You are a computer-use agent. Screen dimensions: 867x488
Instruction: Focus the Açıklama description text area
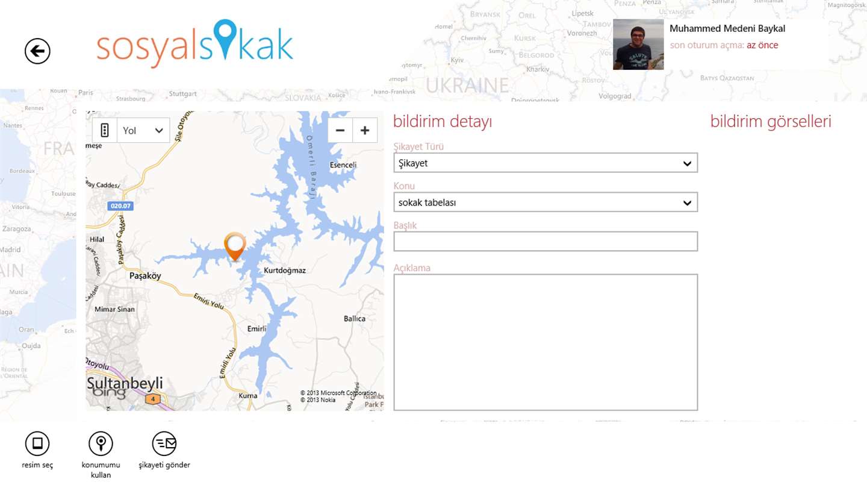point(545,342)
